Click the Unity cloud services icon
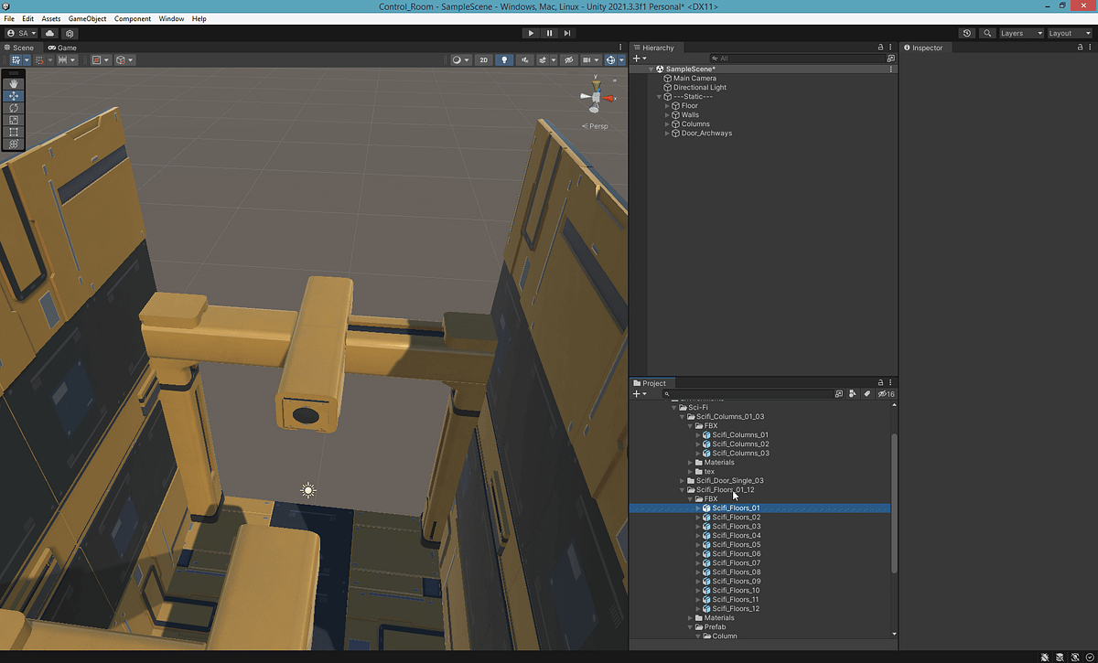Image resolution: width=1098 pixels, height=663 pixels. pyautogui.click(x=48, y=33)
